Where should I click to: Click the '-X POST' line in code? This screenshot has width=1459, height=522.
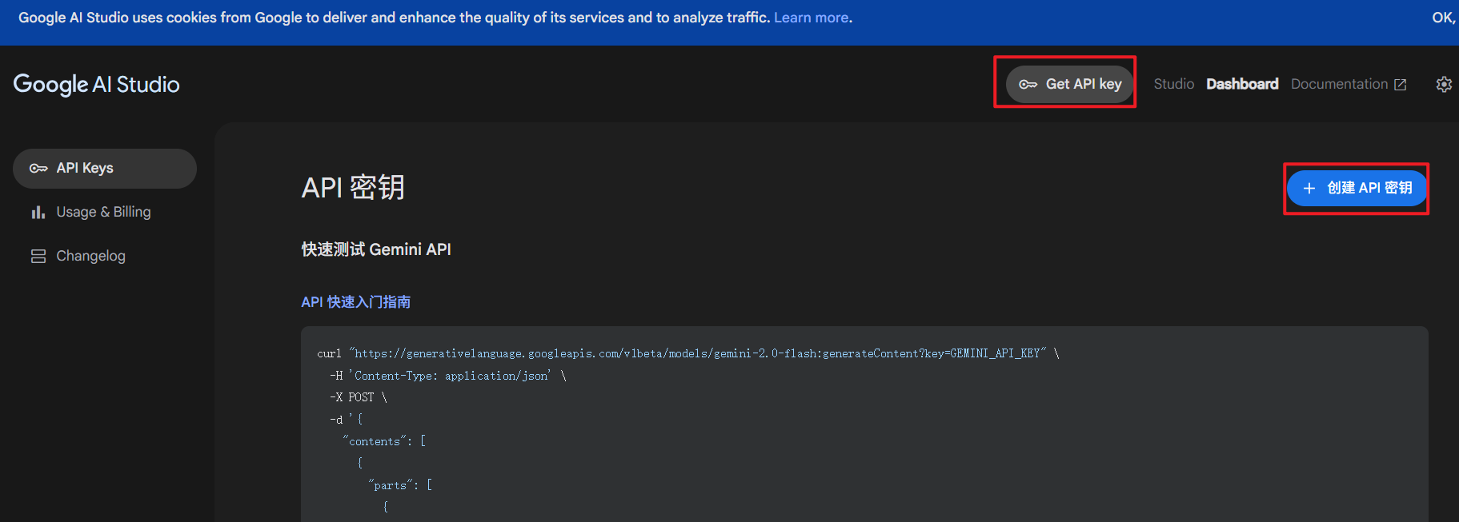[x=359, y=397]
